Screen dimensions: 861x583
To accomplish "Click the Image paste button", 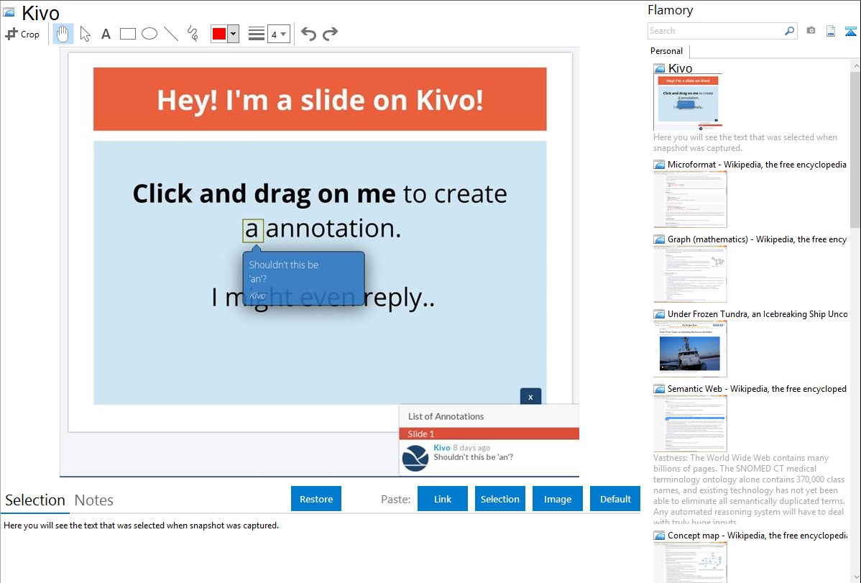I will pyautogui.click(x=557, y=499).
